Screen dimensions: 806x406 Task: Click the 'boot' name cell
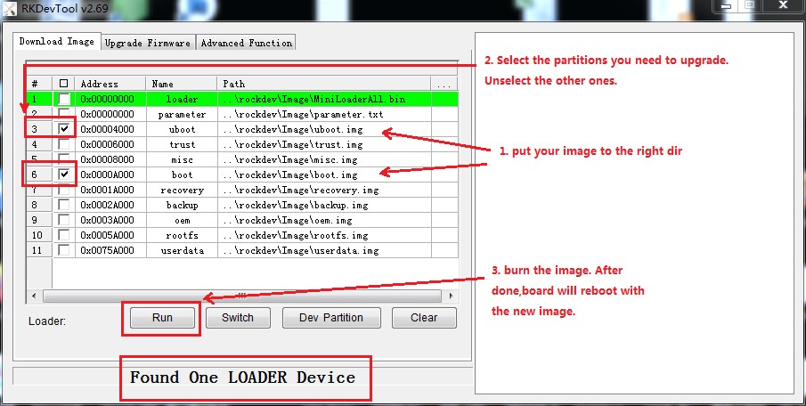(x=182, y=175)
